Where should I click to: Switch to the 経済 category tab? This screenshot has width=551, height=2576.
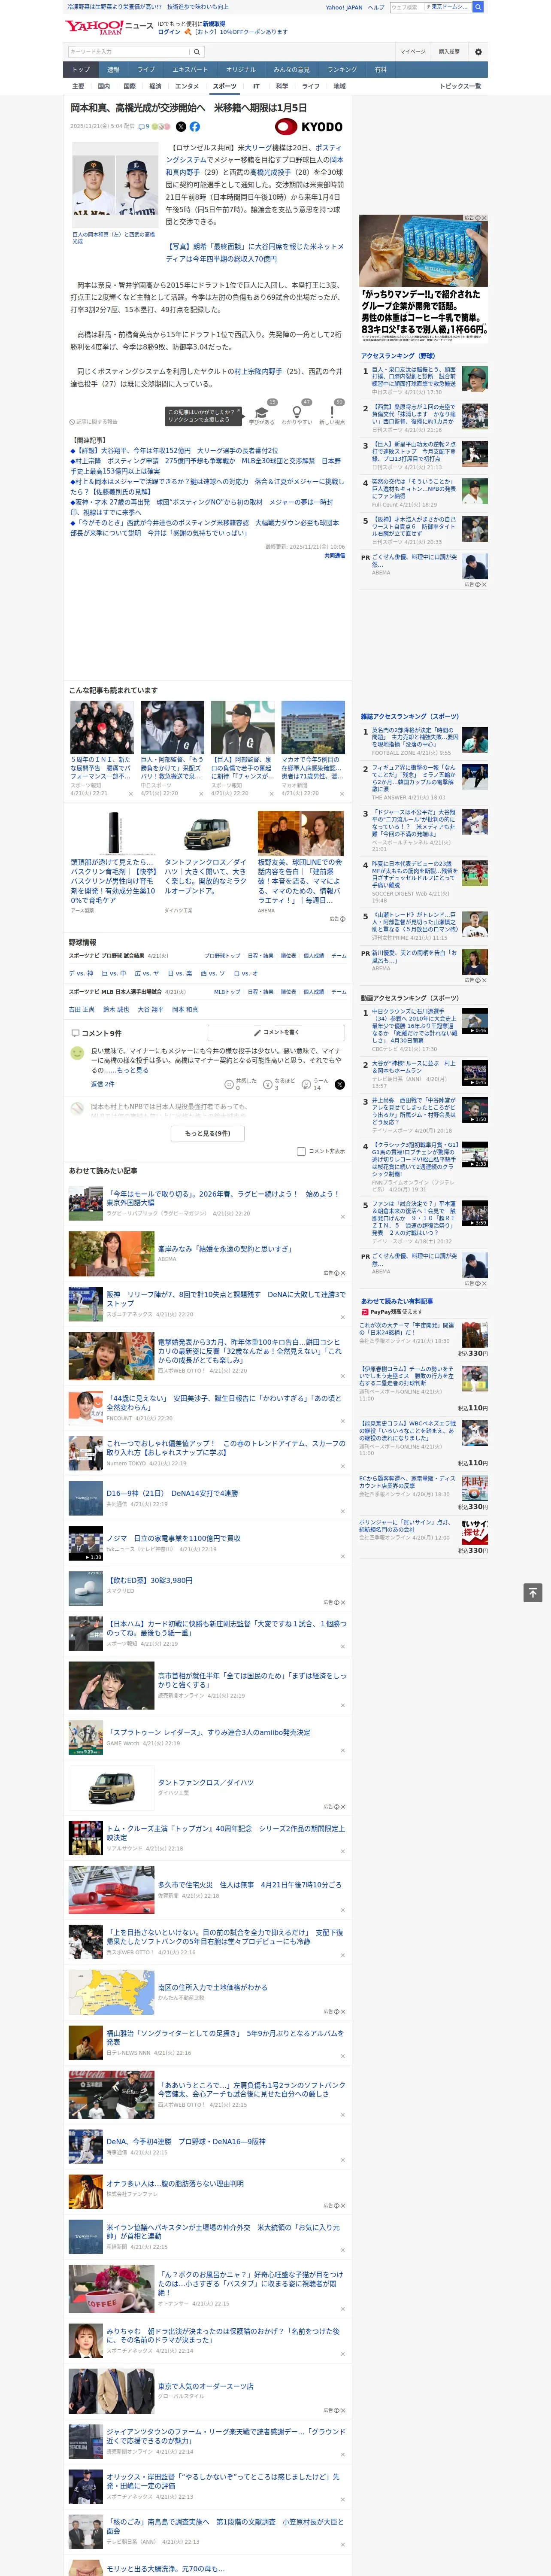pyautogui.click(x=155, y=86)
